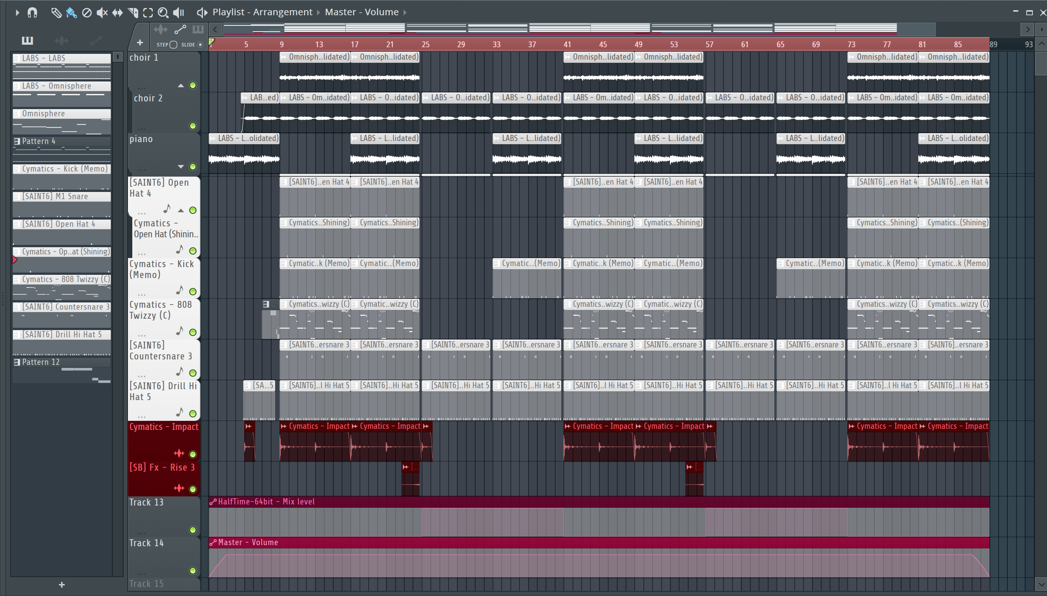Image resolution: width=1047 pixels, height=596 pixels.
Task: Mute Cymatics - Kick (Memo) track
Action: pos(193,292)
